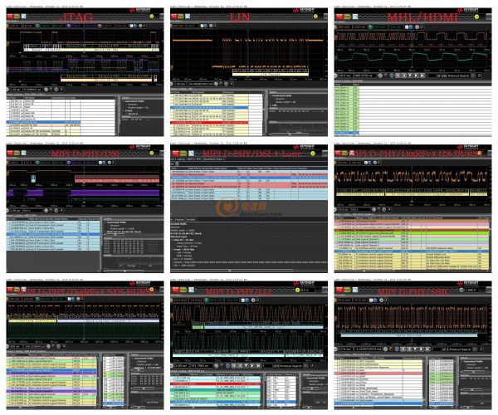This screenshot has width=498, height=415.
Task: Click the time-per-division field in MHL/HDMI window
Action: tap(346, 76)
